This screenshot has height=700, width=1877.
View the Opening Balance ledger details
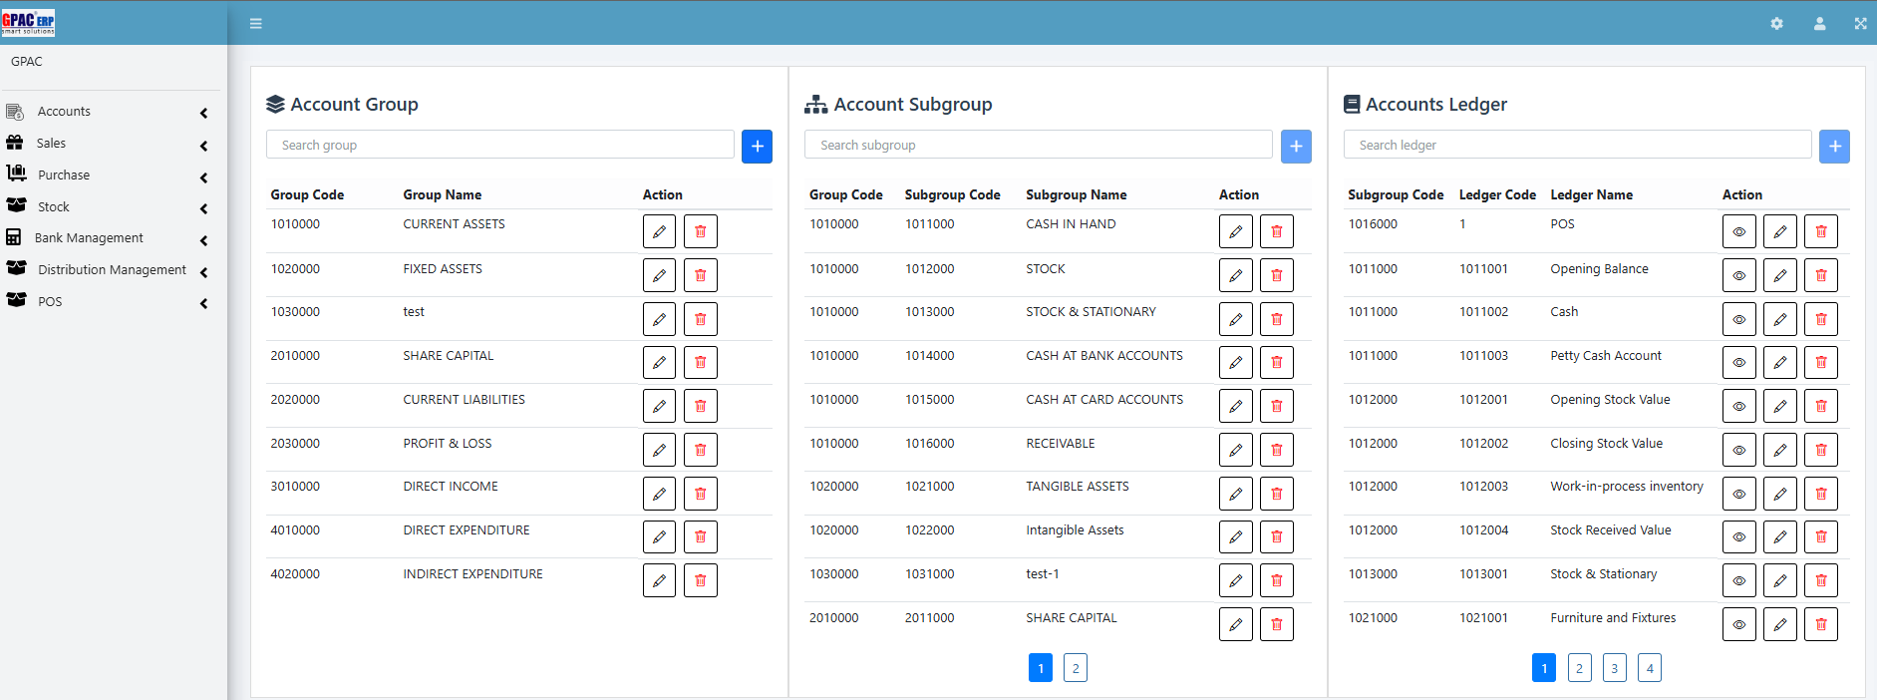tap(1738, 275)
